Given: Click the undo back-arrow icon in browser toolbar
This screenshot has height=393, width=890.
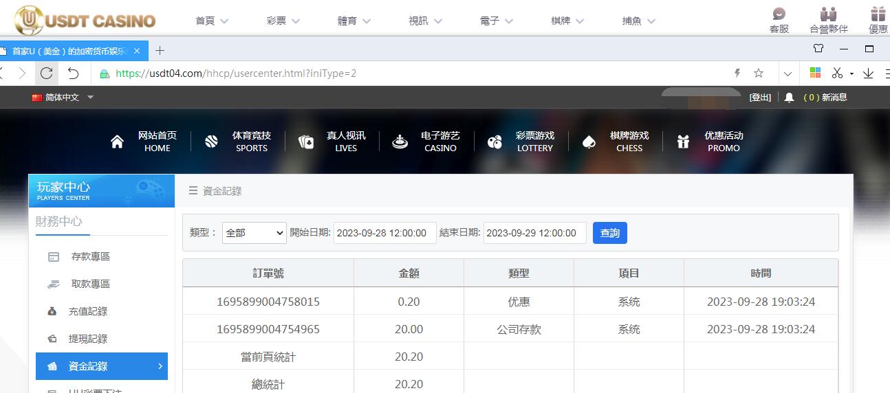Looking at the screenshot, I should 73,74.
